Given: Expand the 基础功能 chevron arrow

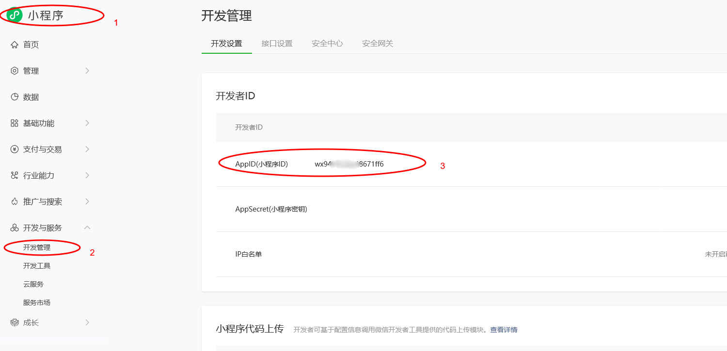Looking at the screenshot, I should [x=87, y=123].
